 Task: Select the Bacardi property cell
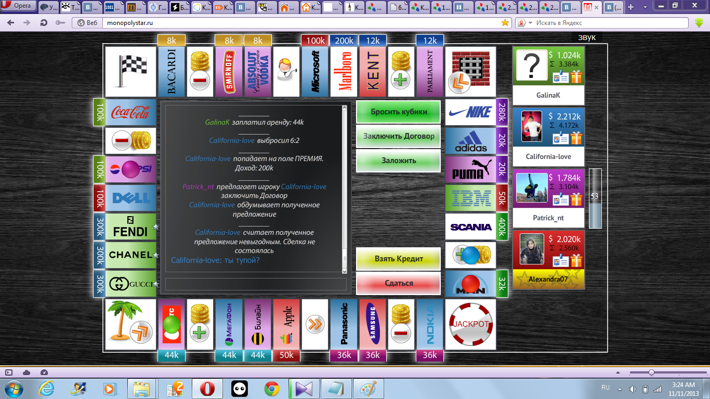tap(172, 72)
